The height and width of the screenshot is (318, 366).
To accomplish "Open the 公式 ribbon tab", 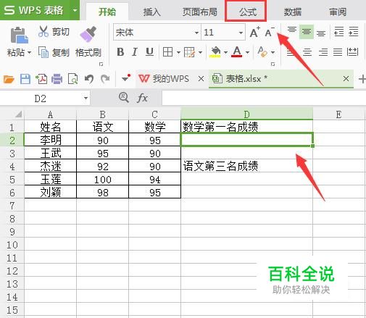I will [x=248, y=12].
